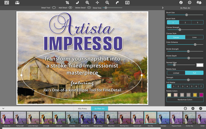Select Brush Style 2
Screen dimensions: 206x129
[185, 23]
